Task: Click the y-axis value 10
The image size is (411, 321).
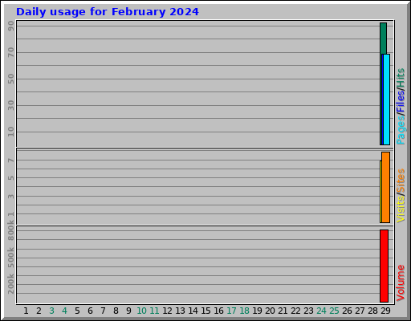Action: (10, 132)
